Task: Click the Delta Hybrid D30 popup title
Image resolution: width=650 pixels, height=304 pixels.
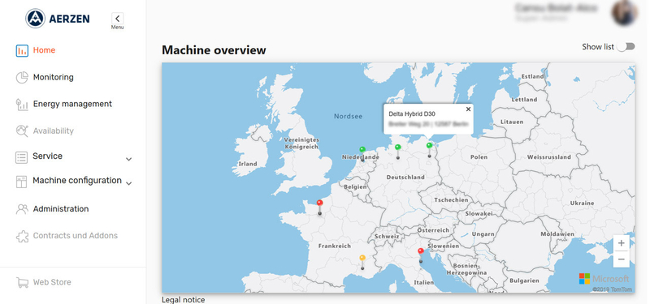Action: (412, 113)
